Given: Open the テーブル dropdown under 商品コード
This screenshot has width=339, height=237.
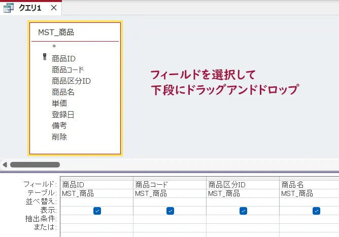Looking at the screenshot, I should tap(169, 193).
